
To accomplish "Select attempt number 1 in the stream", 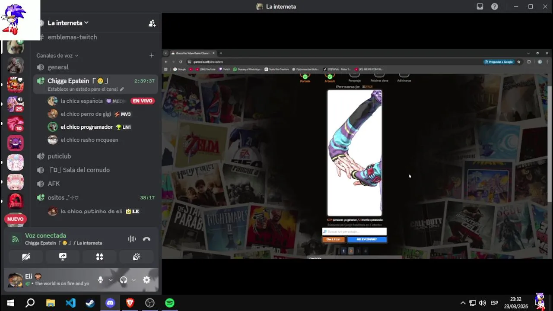I will (343, 251).
